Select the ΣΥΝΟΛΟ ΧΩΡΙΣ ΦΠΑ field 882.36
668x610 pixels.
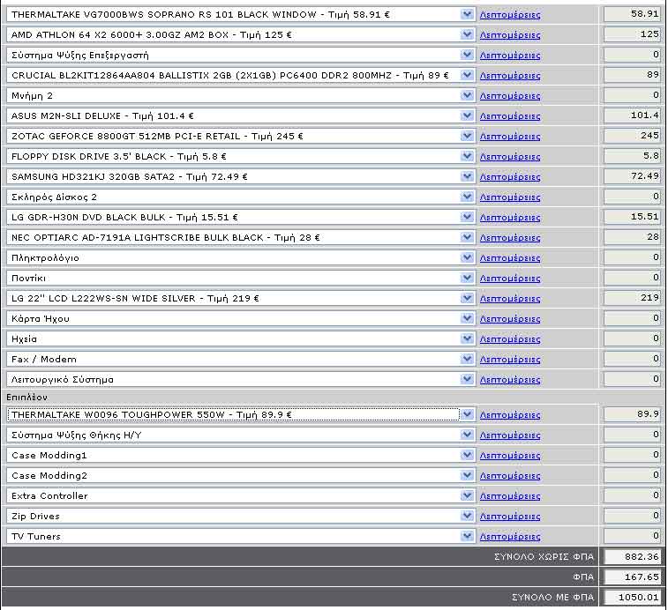point(632,557)
